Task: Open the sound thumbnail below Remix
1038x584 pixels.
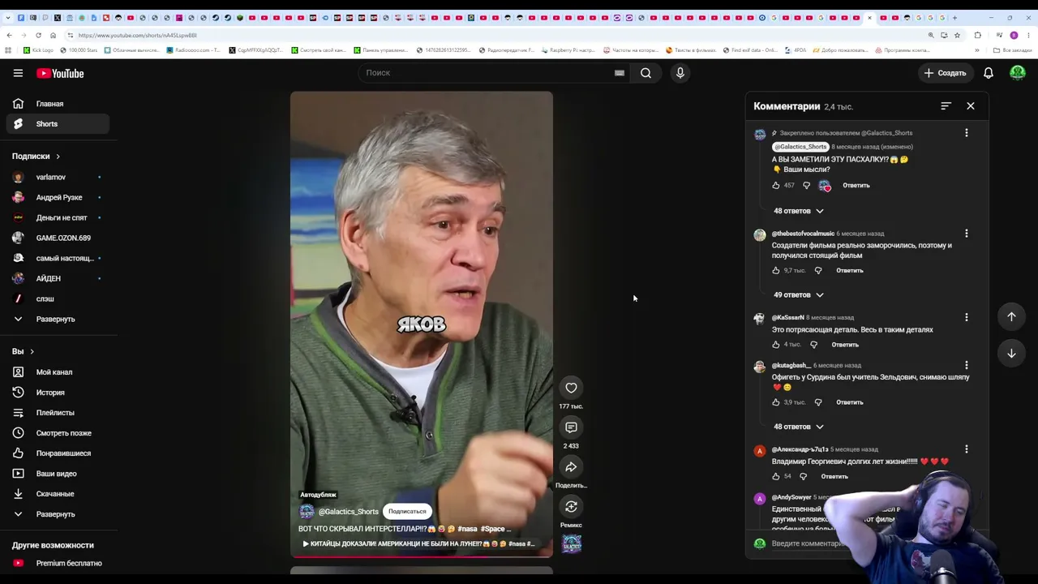Action: click(x=572, y=543)
